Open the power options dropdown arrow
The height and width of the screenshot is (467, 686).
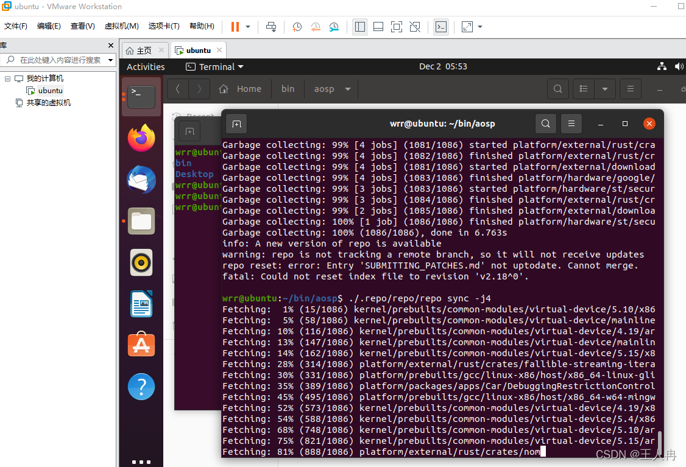(x=248, y=27)
